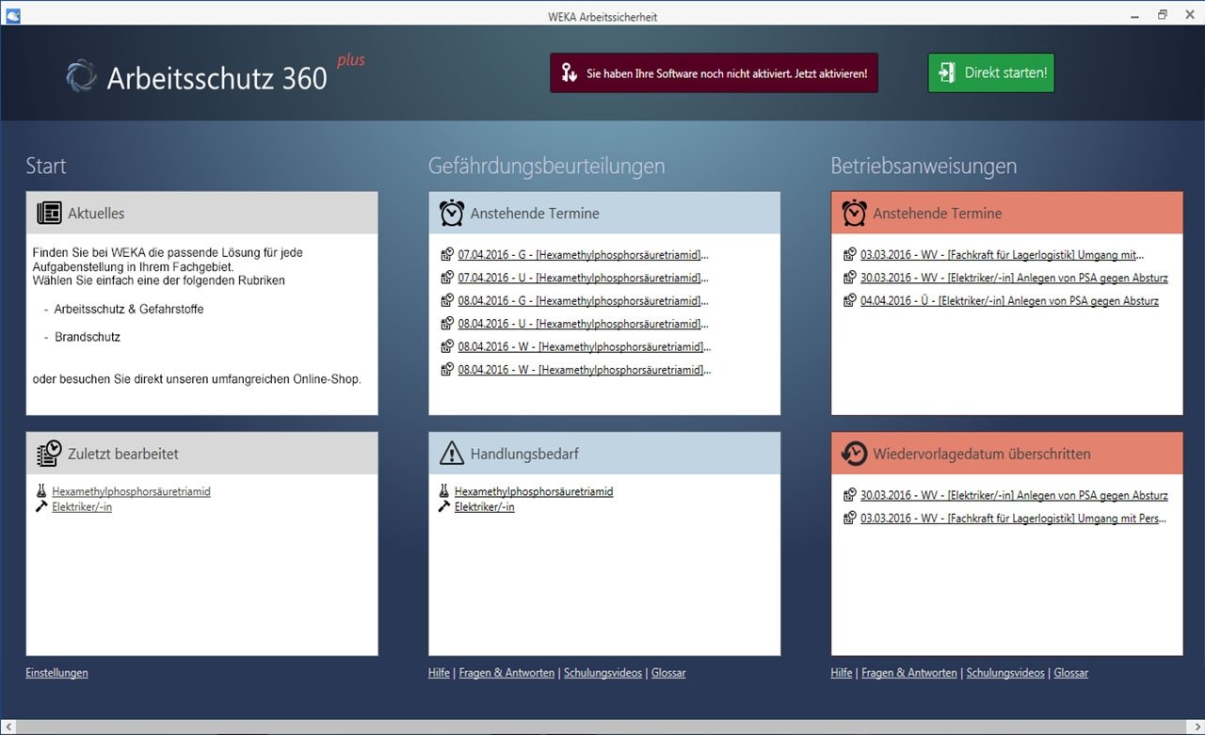Open the Einstellungen link
The image size is (1205, 735).
pyautogui.click(x=56, y=673)
